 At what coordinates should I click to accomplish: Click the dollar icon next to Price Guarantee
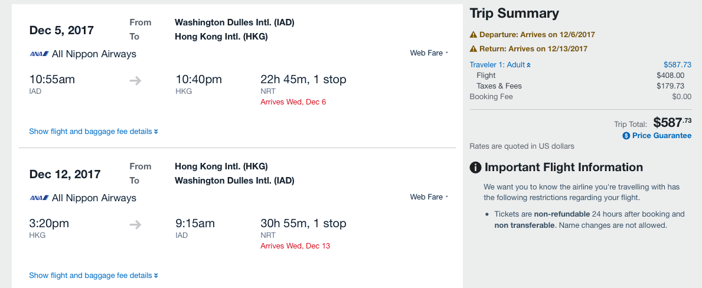tap(626, 136)
